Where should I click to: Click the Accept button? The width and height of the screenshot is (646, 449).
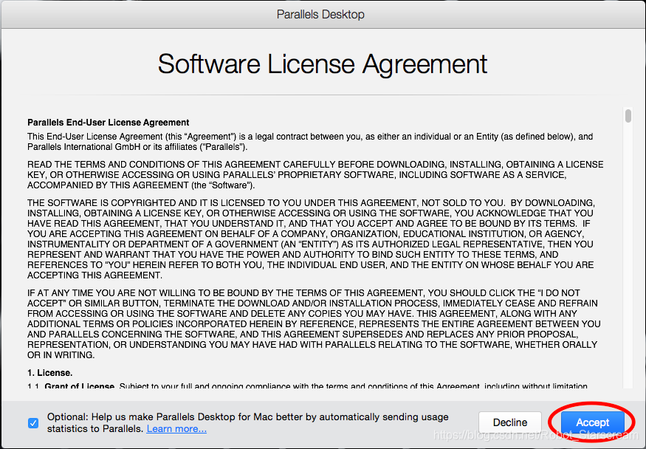coord(592,422)
